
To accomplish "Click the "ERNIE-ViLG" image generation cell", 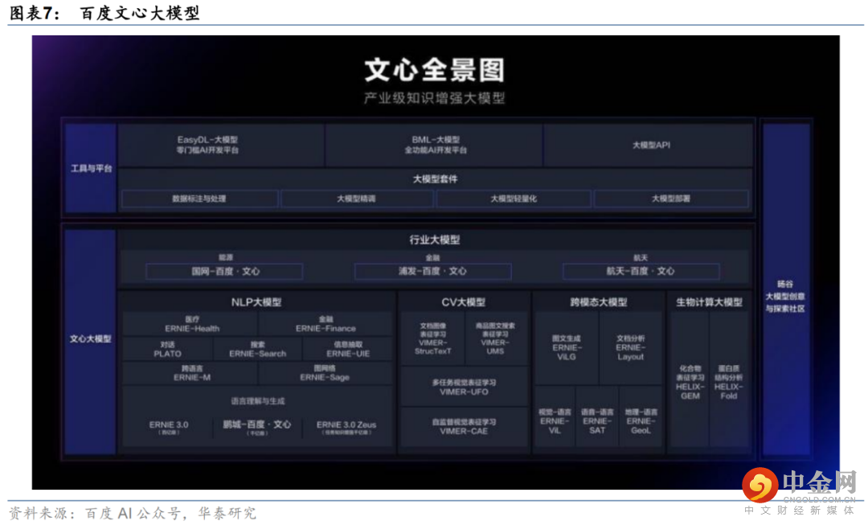I will pos(567,348).
